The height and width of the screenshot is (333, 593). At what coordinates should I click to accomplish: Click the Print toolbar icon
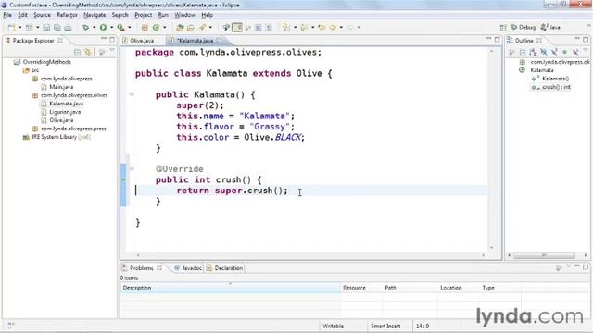[68, 27]
